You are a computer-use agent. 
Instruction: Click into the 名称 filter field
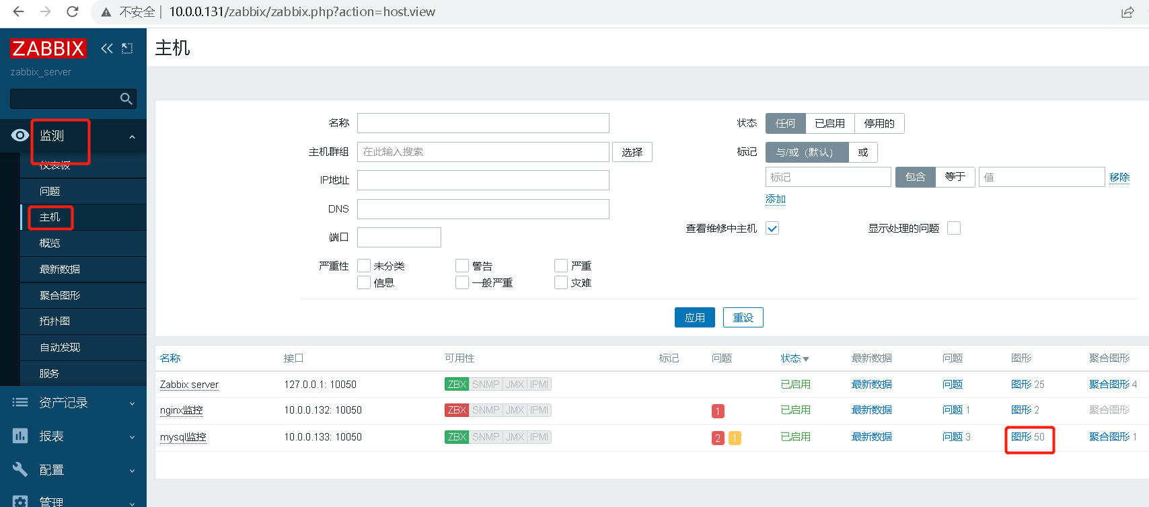click(x=483, y=123)
